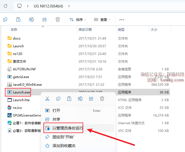Screen dimensions: 185x152
Task: Click the Rename icon in context menu
Action: pos(80,99)
